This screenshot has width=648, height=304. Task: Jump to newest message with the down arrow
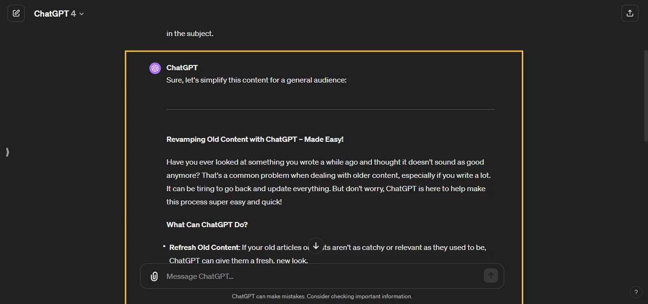tap(315, 246)
